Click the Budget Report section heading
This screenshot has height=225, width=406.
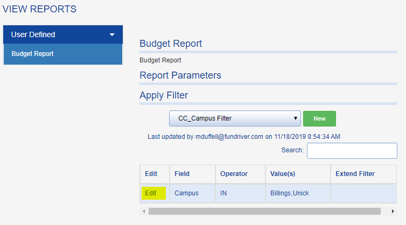tap(171, 44)
